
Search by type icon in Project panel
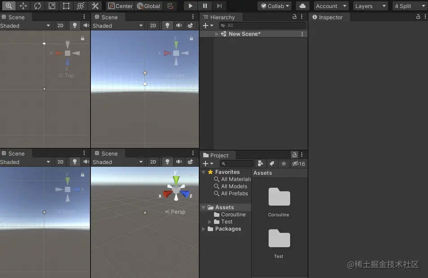(261, 164)
